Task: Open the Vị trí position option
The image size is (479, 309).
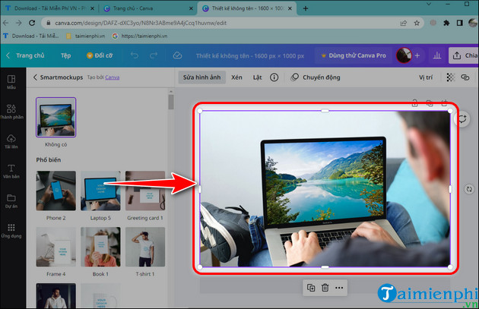Action: [426, 77]
